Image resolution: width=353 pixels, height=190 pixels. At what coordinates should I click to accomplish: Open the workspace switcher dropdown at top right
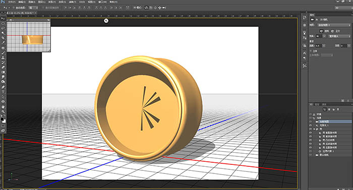(x=343, y=8)
